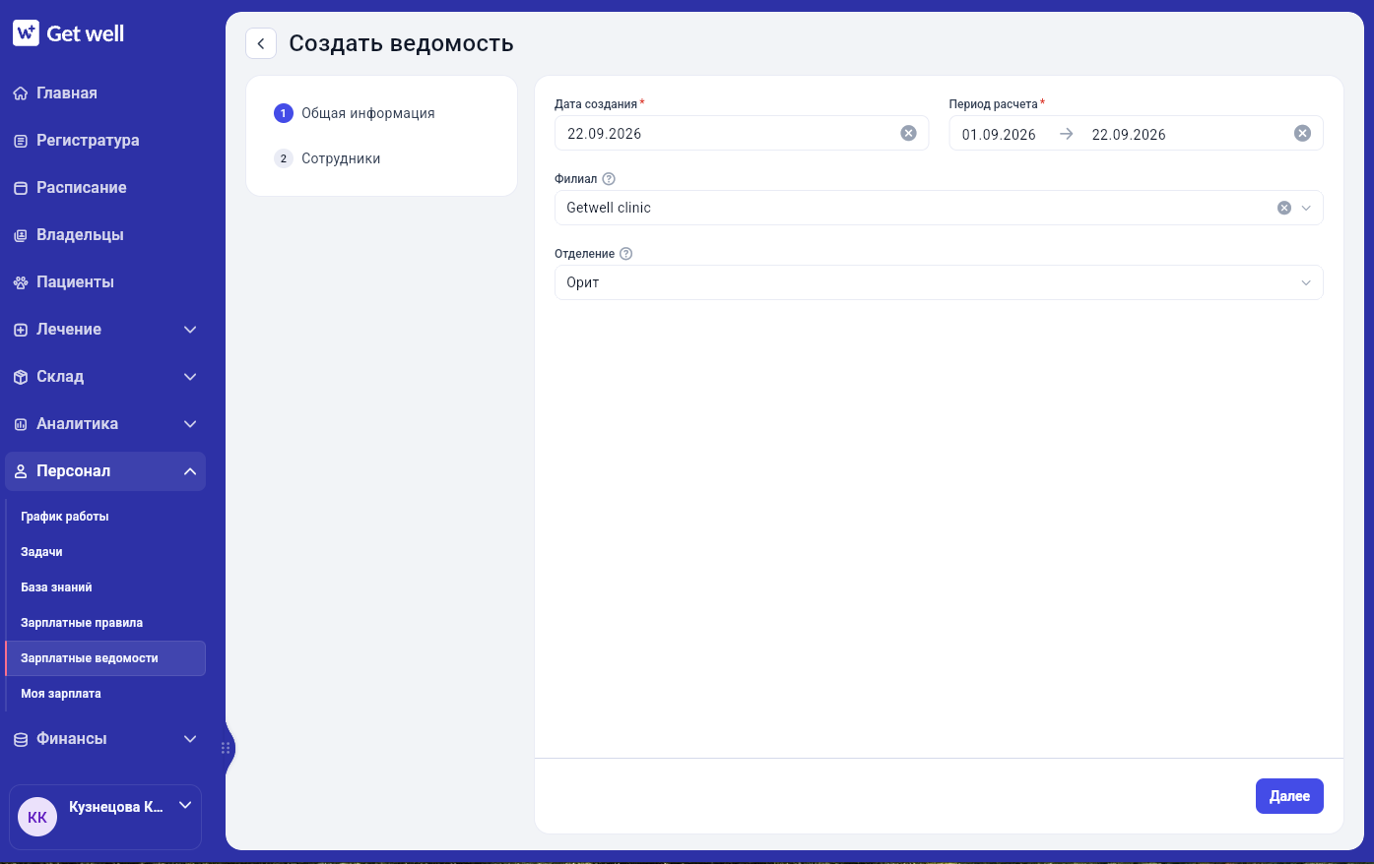The height and width of the screenshot is (864, 1374).
Task: Click the calendar icon beside Расписание
Action: pyautogui.click(x=21, y=188)
